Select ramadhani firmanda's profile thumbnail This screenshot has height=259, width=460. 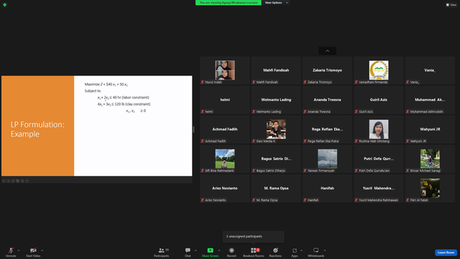point(379,71)
